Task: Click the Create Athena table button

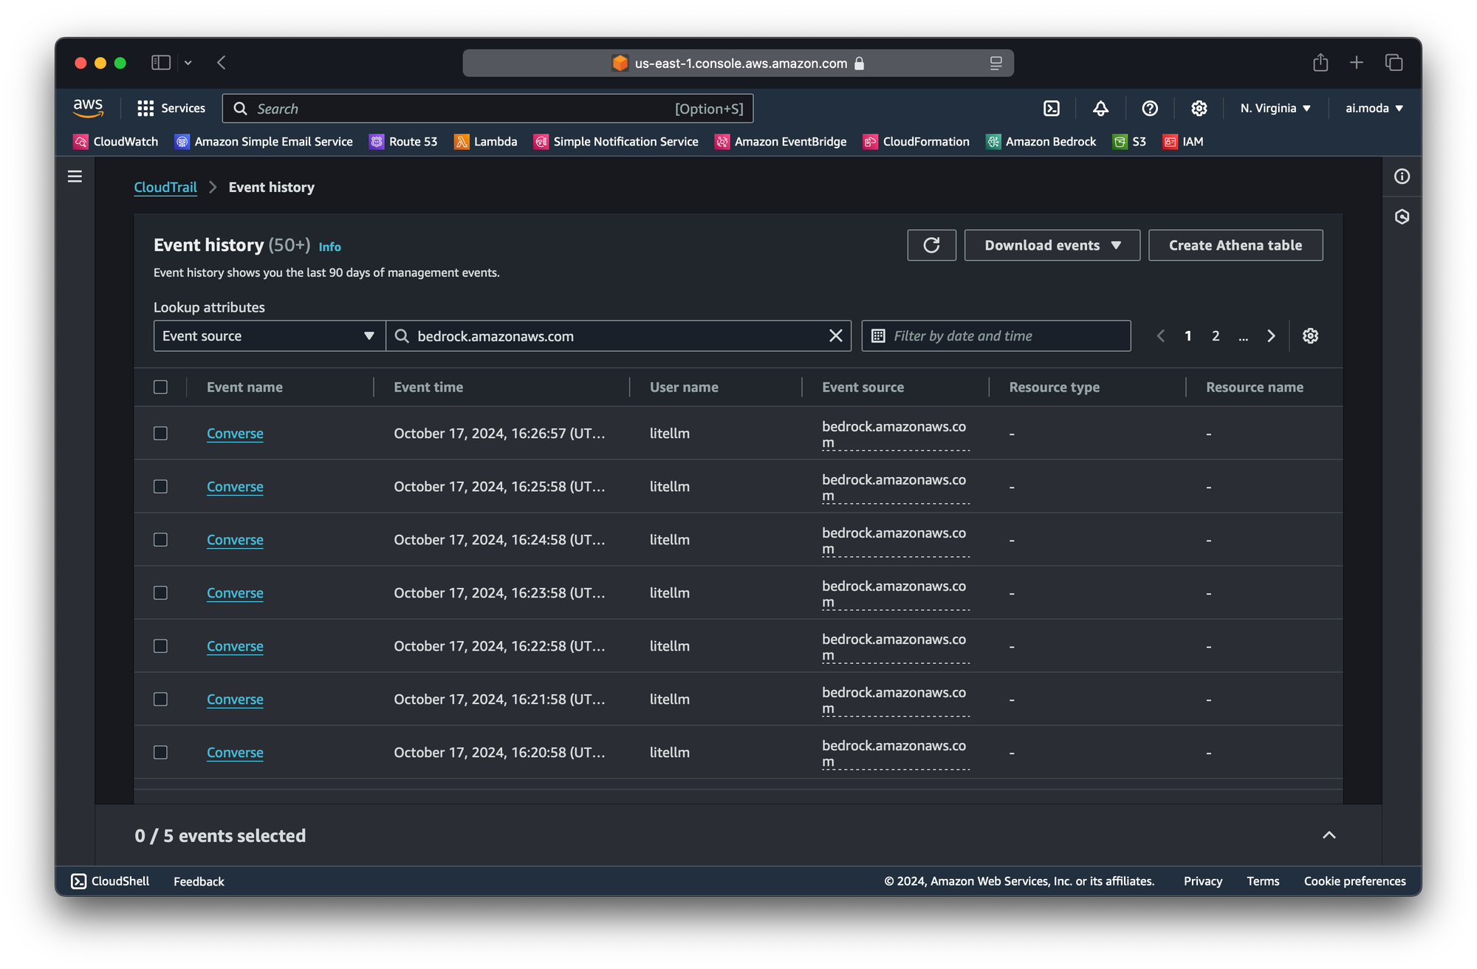Action: point(1235,245)
